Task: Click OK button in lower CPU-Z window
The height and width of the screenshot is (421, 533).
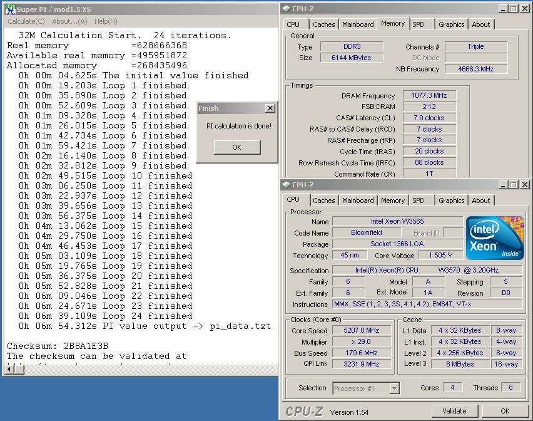Action: pyautogui.click(x=505, y=411)
